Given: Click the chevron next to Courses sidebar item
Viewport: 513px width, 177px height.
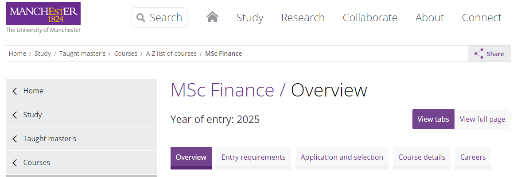Looking at the screenshot, I should [15, 163].
